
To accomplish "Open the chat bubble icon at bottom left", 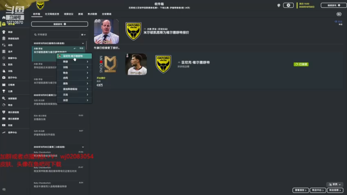I will [4, 189].
